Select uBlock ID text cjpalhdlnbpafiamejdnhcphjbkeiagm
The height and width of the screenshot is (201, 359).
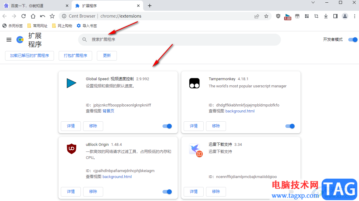pos(124,171)
